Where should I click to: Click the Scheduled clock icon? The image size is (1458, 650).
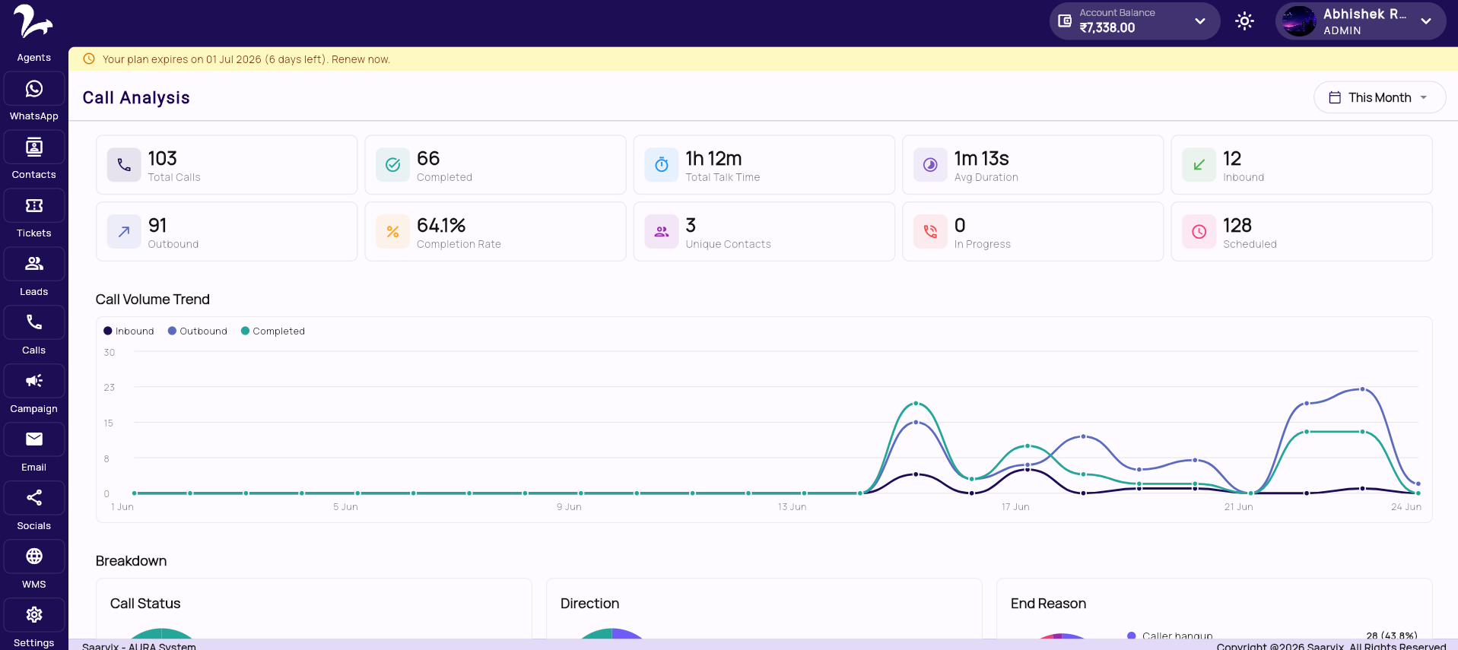[1199, 232]
